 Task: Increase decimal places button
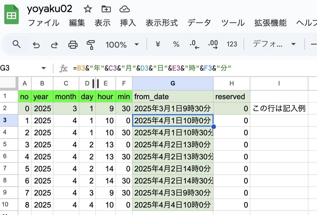click(x=213, y=44)
